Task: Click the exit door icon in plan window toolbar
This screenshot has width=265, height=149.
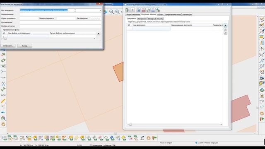Action: coord(128,10)
